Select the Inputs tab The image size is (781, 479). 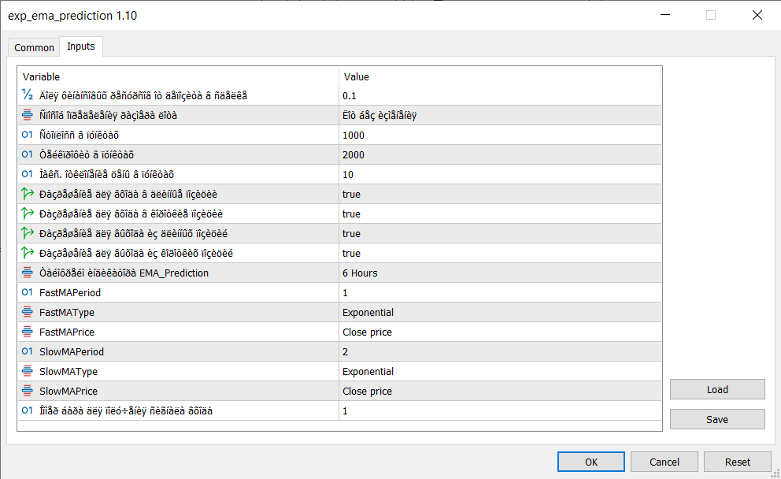pyautogui.click(x=80, y=46)
